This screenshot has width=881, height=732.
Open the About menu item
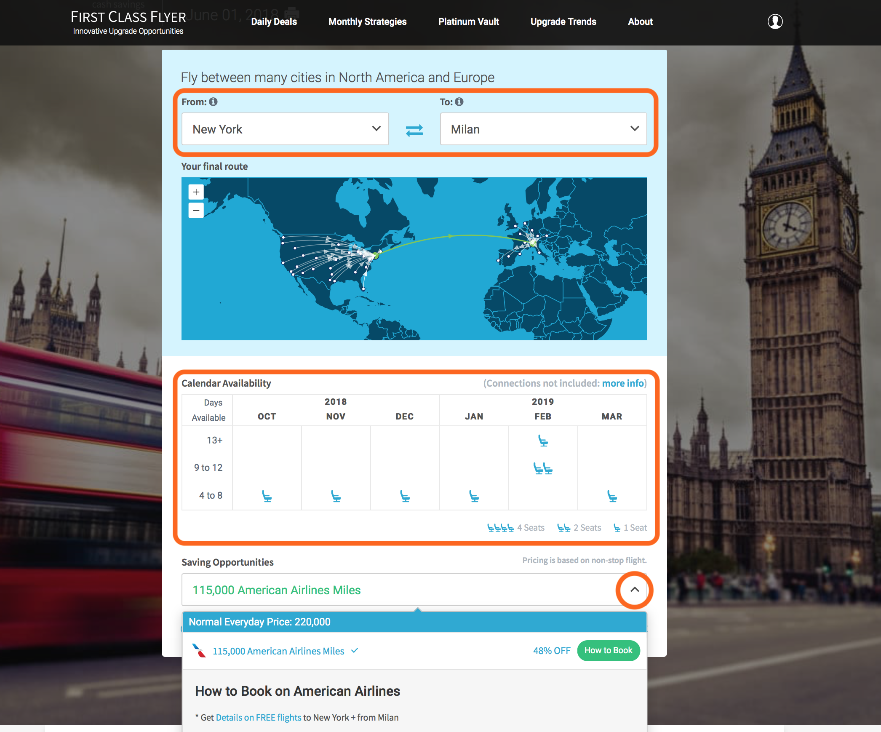tap(640, 21)
